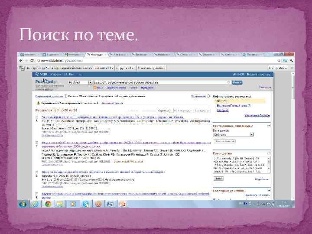Click the browser back arrow

pyautogui.click(x=21, y=61)
